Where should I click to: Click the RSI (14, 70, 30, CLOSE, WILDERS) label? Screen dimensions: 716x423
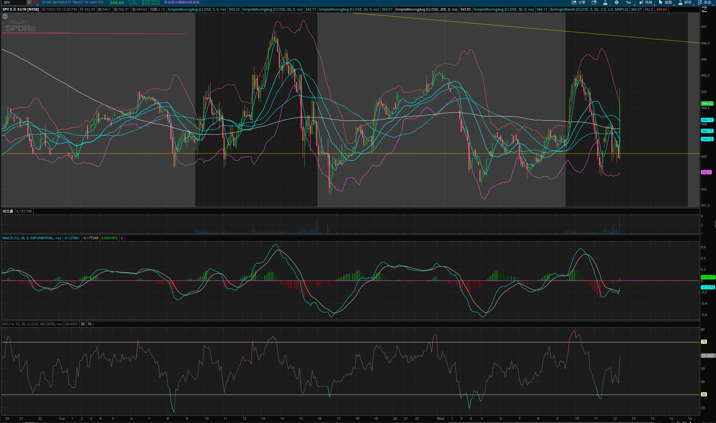[x=32, y=324]
